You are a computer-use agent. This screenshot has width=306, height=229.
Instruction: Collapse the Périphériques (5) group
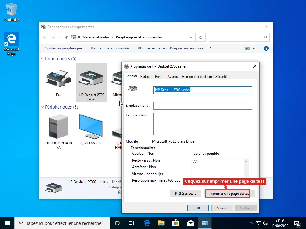[42, 107]
